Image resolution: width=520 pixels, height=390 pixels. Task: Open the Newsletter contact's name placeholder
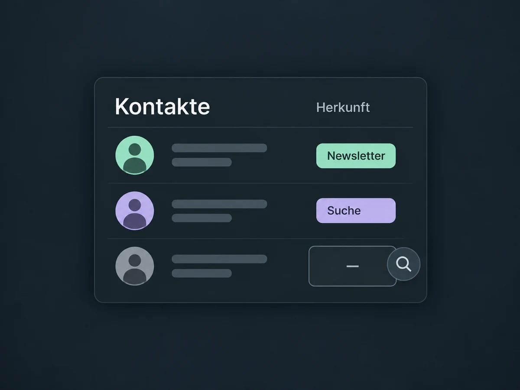(219, 148)
